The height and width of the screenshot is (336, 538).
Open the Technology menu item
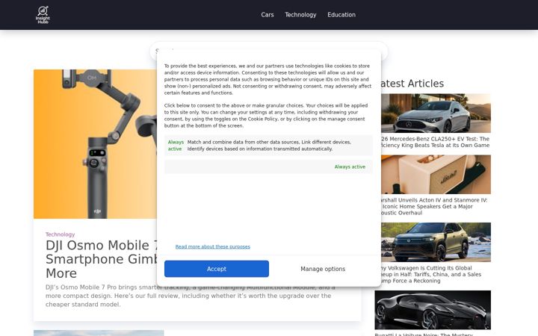point(300,15)
